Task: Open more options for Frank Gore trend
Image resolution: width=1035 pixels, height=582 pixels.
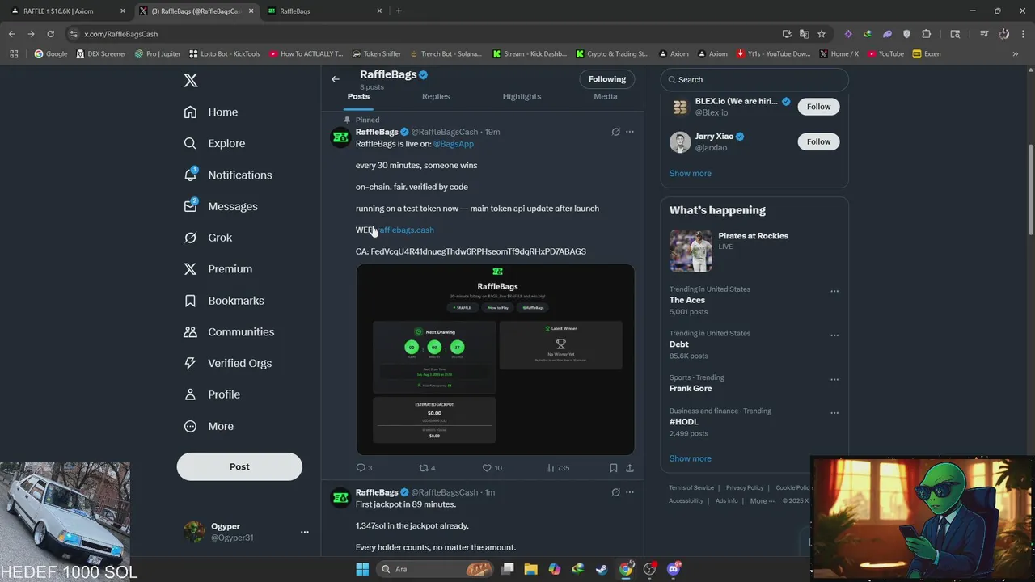Action: coord(834,379)
